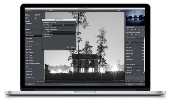Click the arrow icon left of Original
Screen dimensions: 170x104
tap(46, 11)
